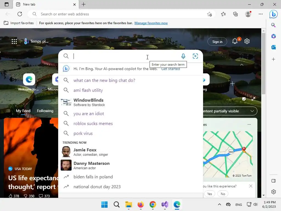Open Outlook in the sidebar

coord(273,47)
